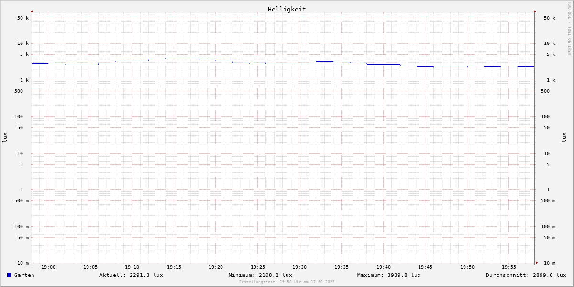Screen dimensions: 574x287
Task: Click the 19:10 time axis label
Action: [132, 267]
